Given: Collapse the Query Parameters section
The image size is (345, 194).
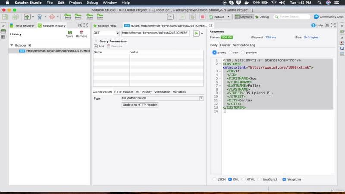Looking at the screenshot, I should [96, 41].
